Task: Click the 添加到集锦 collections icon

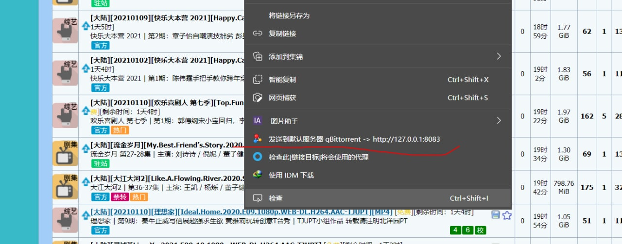Action: tap(258, 57)
